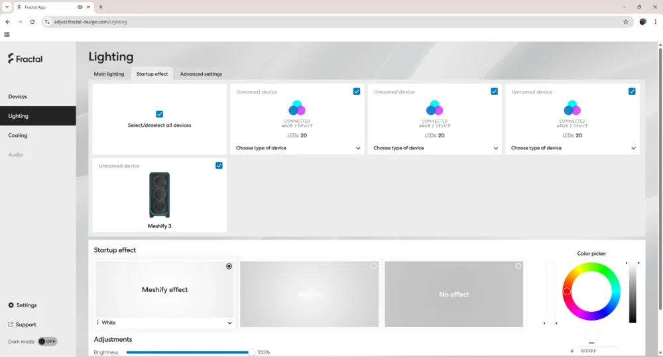Switch to the Main lighting tab
This screenshot has width=663, height=357.
tap(109, 74)
